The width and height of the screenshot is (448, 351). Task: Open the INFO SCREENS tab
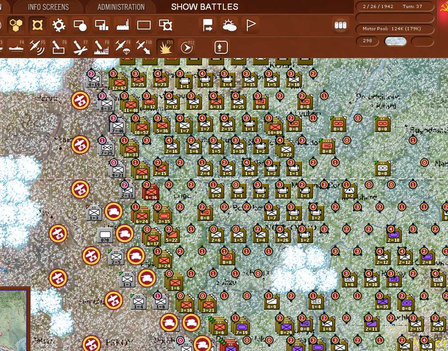point(48,7)
